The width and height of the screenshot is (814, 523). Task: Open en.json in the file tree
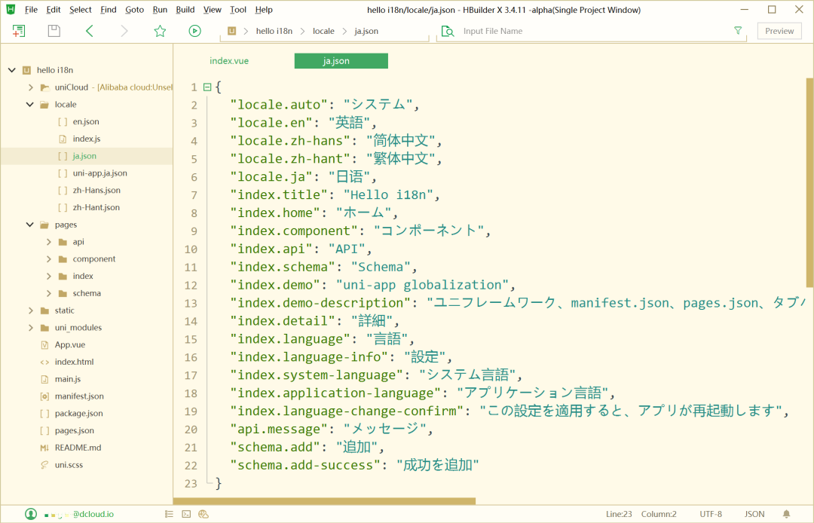click(86, 121)
